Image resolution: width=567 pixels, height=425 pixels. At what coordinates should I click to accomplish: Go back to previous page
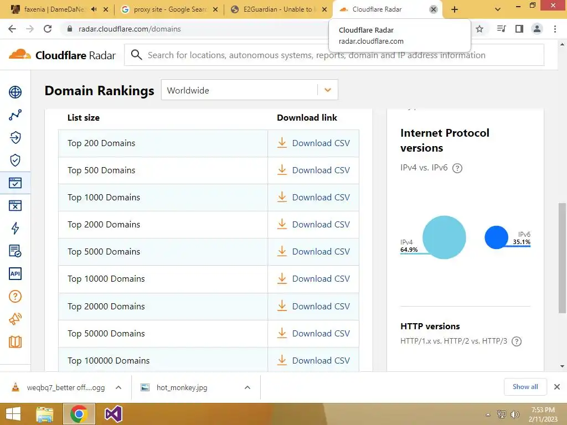tap(12, 29)
